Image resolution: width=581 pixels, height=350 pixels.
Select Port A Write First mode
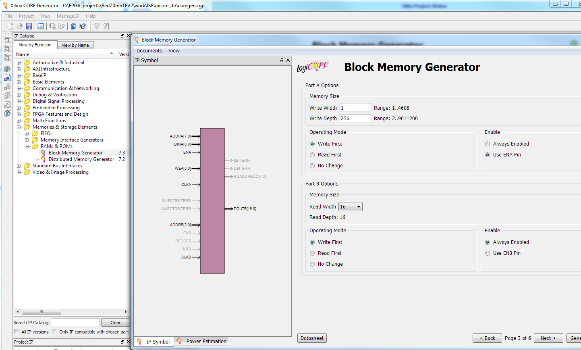coord(312,144)
